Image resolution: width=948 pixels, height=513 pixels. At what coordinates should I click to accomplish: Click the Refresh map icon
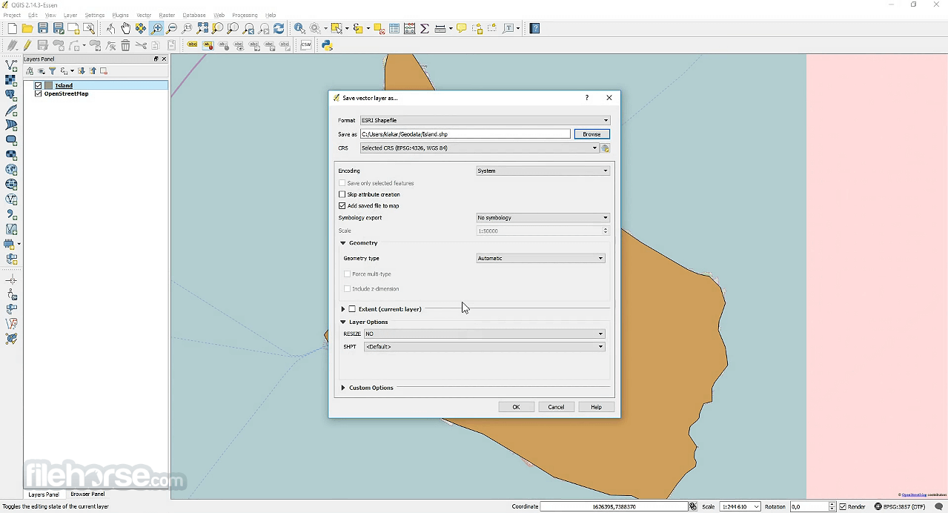pos(279,28)
